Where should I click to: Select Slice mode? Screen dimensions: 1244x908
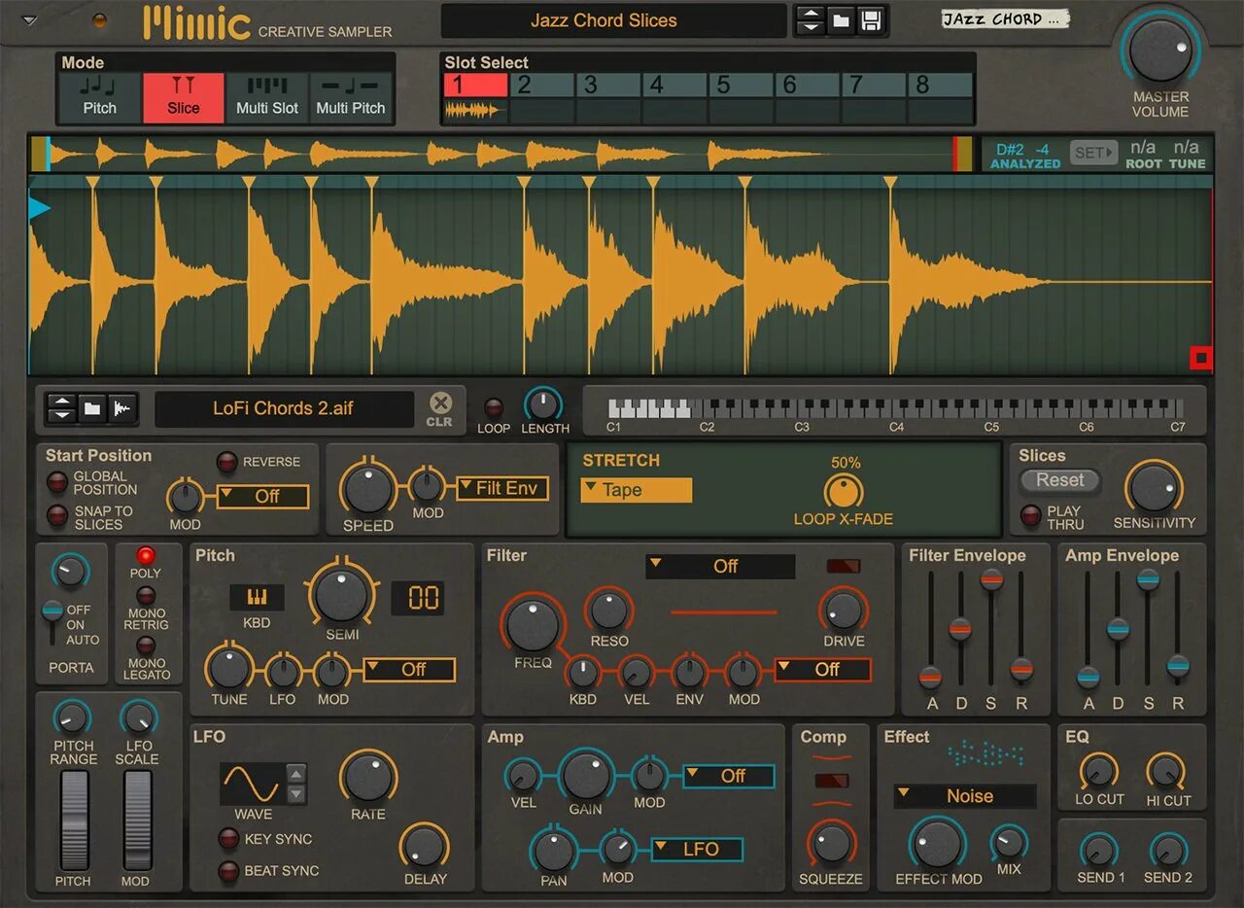(183, 98)
